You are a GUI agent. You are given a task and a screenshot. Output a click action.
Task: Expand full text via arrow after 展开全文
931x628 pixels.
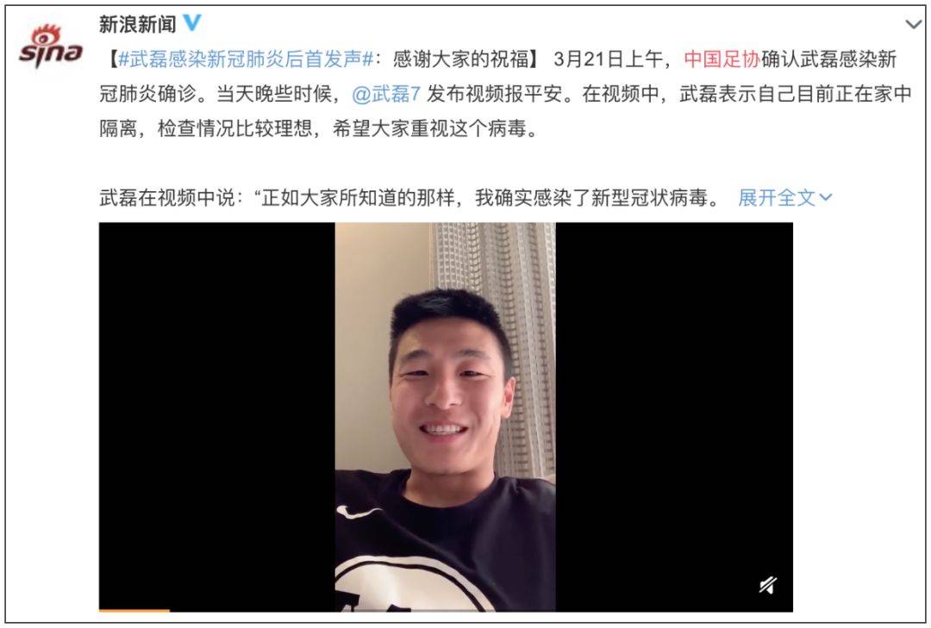tap(825, 197)
